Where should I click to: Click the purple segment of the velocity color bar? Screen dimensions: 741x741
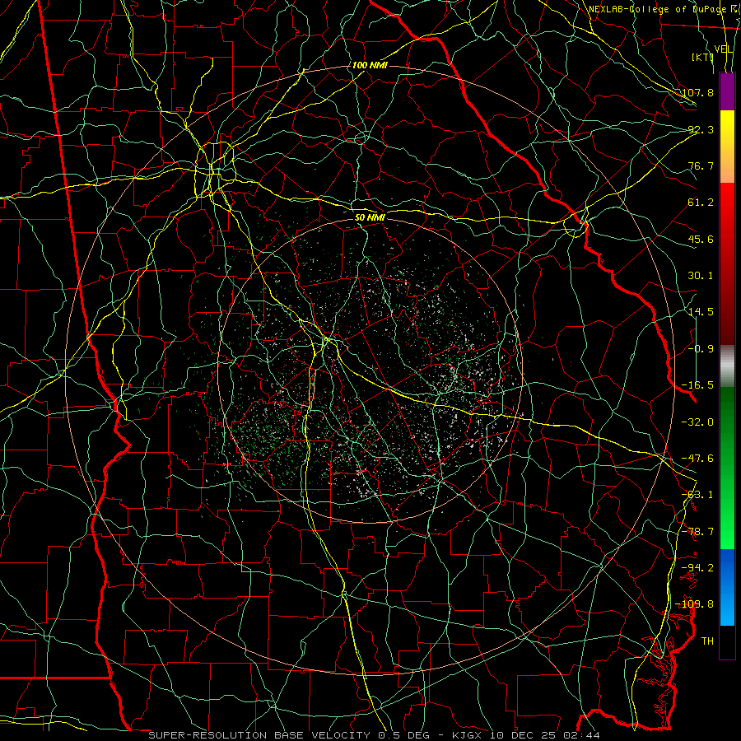click(x=727, y=91)
